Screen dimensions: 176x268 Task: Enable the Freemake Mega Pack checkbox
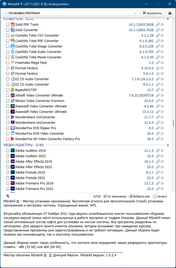(x=7, y=63)
